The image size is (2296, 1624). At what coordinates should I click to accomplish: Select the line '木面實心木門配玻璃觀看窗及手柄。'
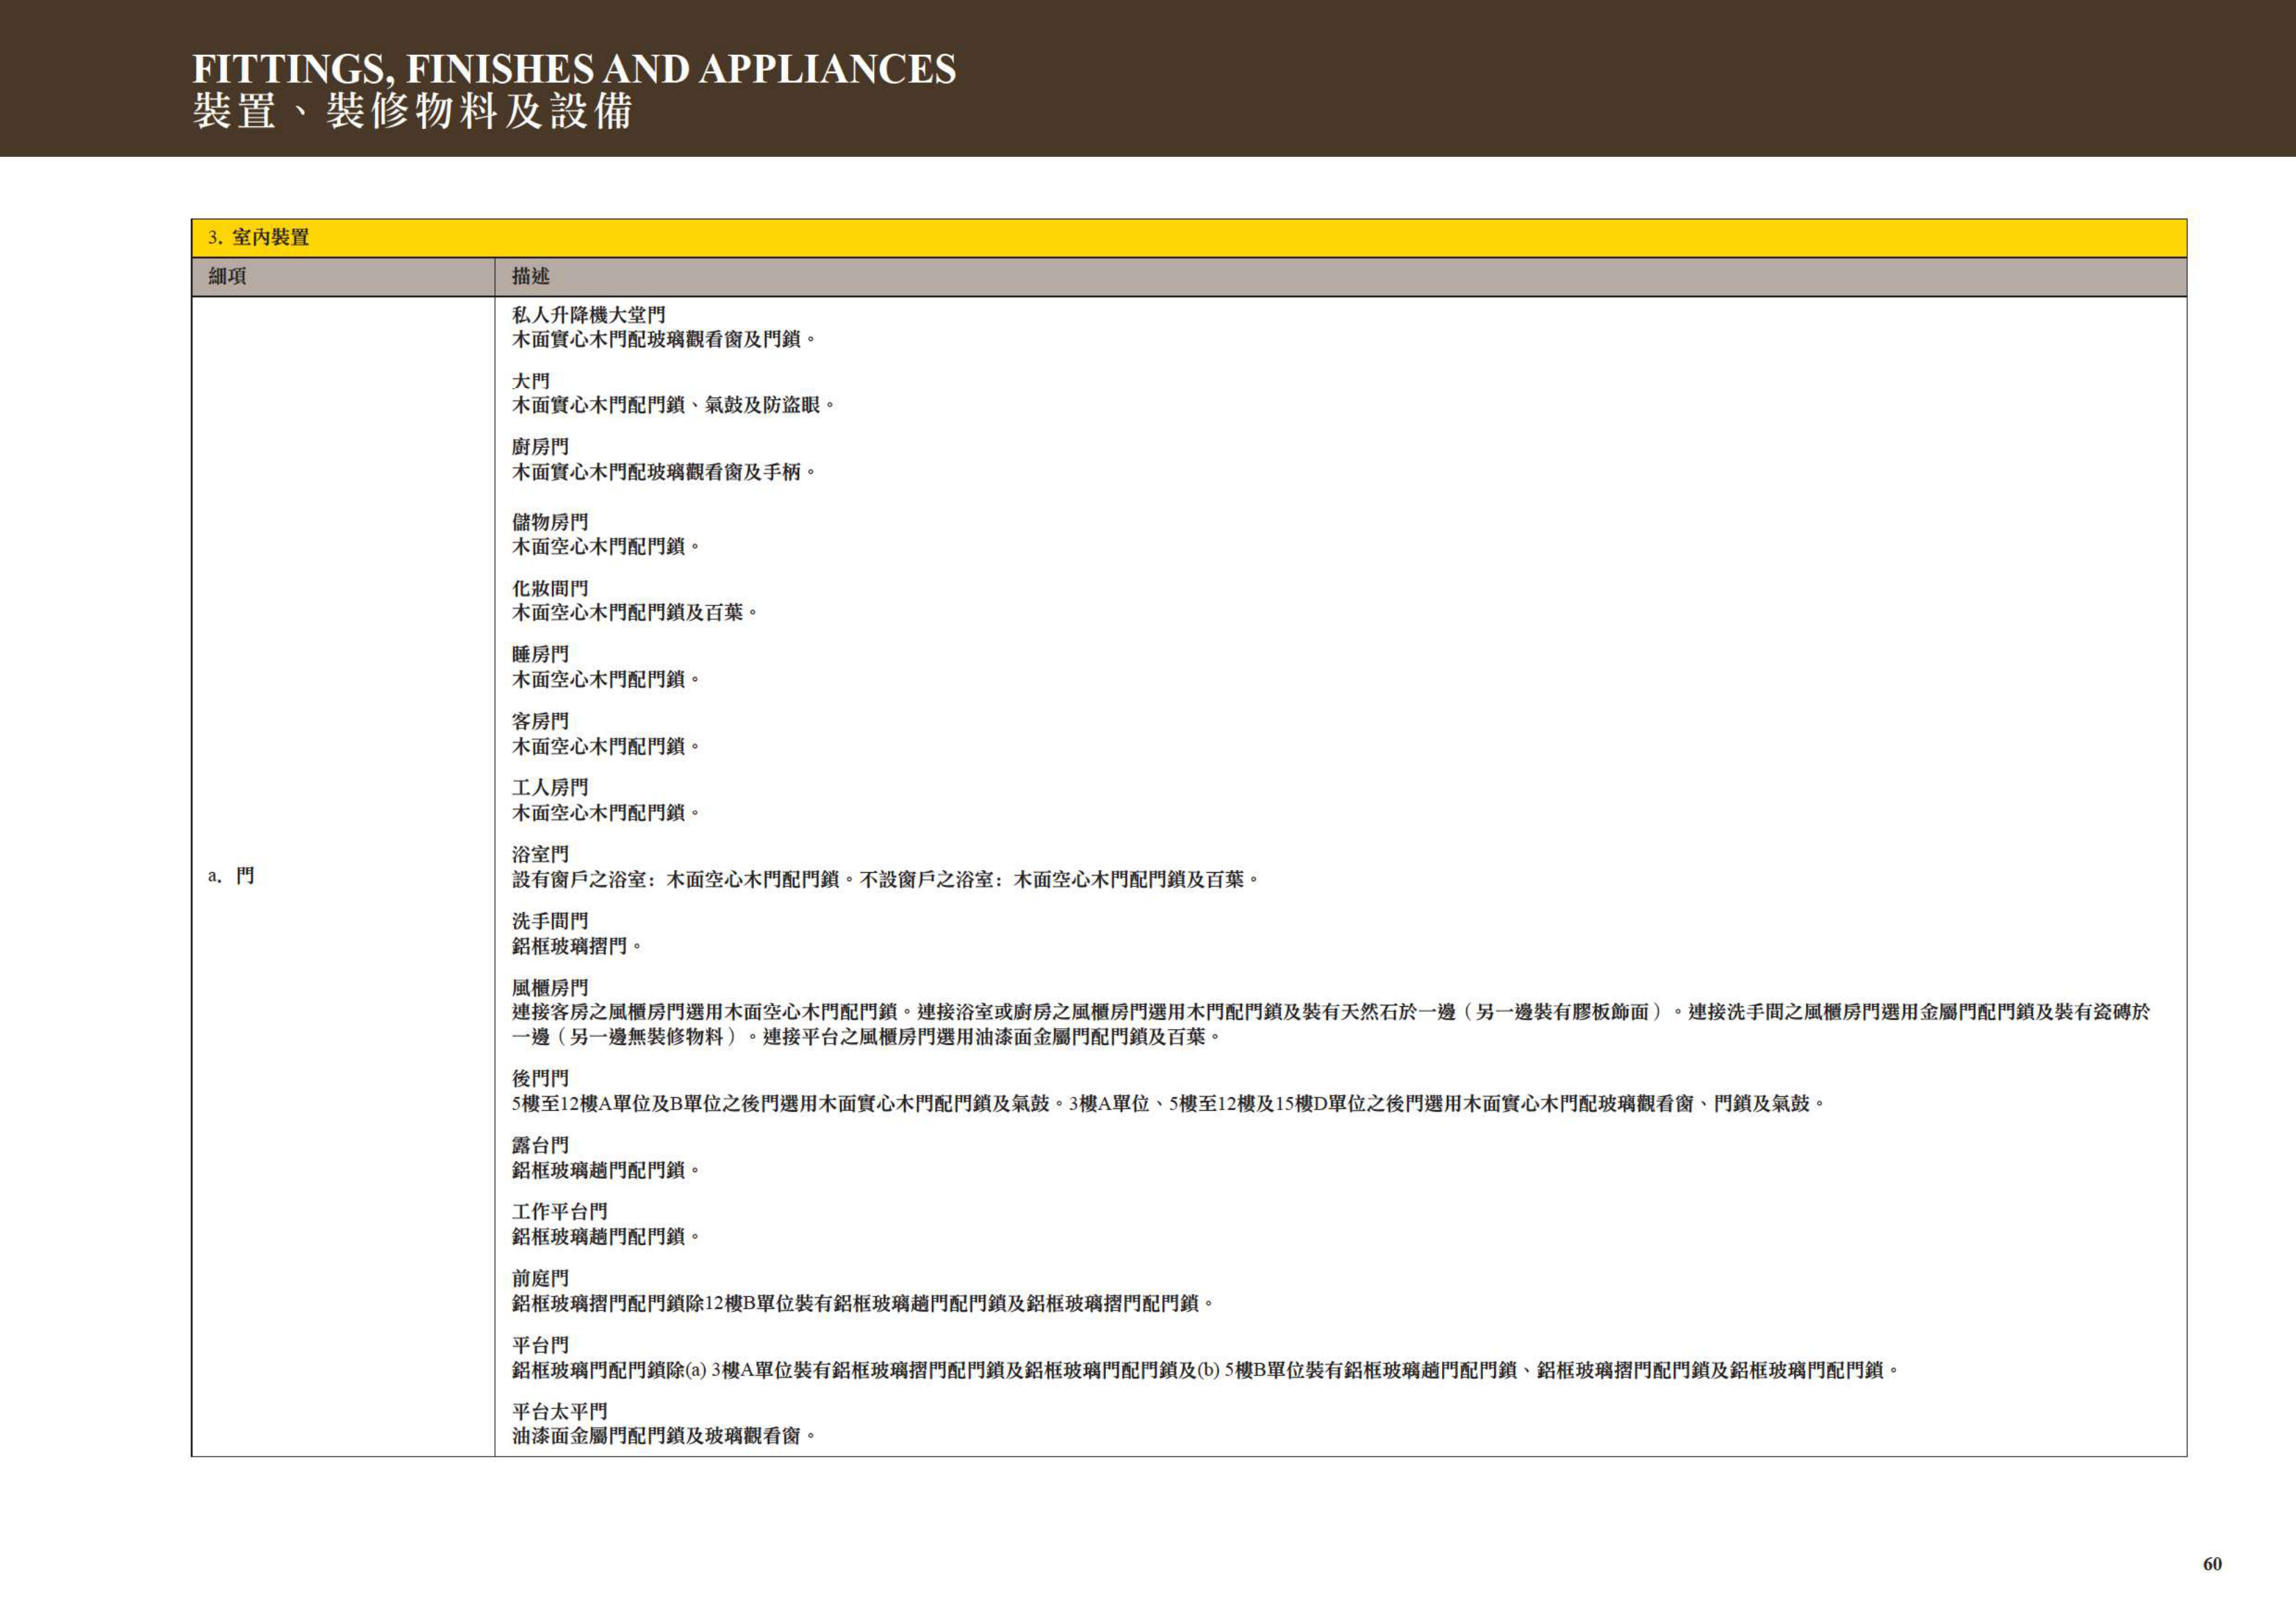664,472
